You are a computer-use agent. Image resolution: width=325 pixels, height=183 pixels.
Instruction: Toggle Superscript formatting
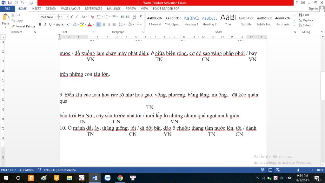tap(68, 24)
